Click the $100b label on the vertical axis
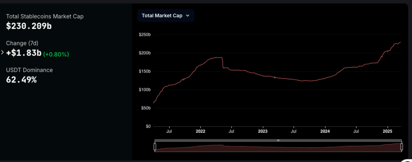 point(144,90)
